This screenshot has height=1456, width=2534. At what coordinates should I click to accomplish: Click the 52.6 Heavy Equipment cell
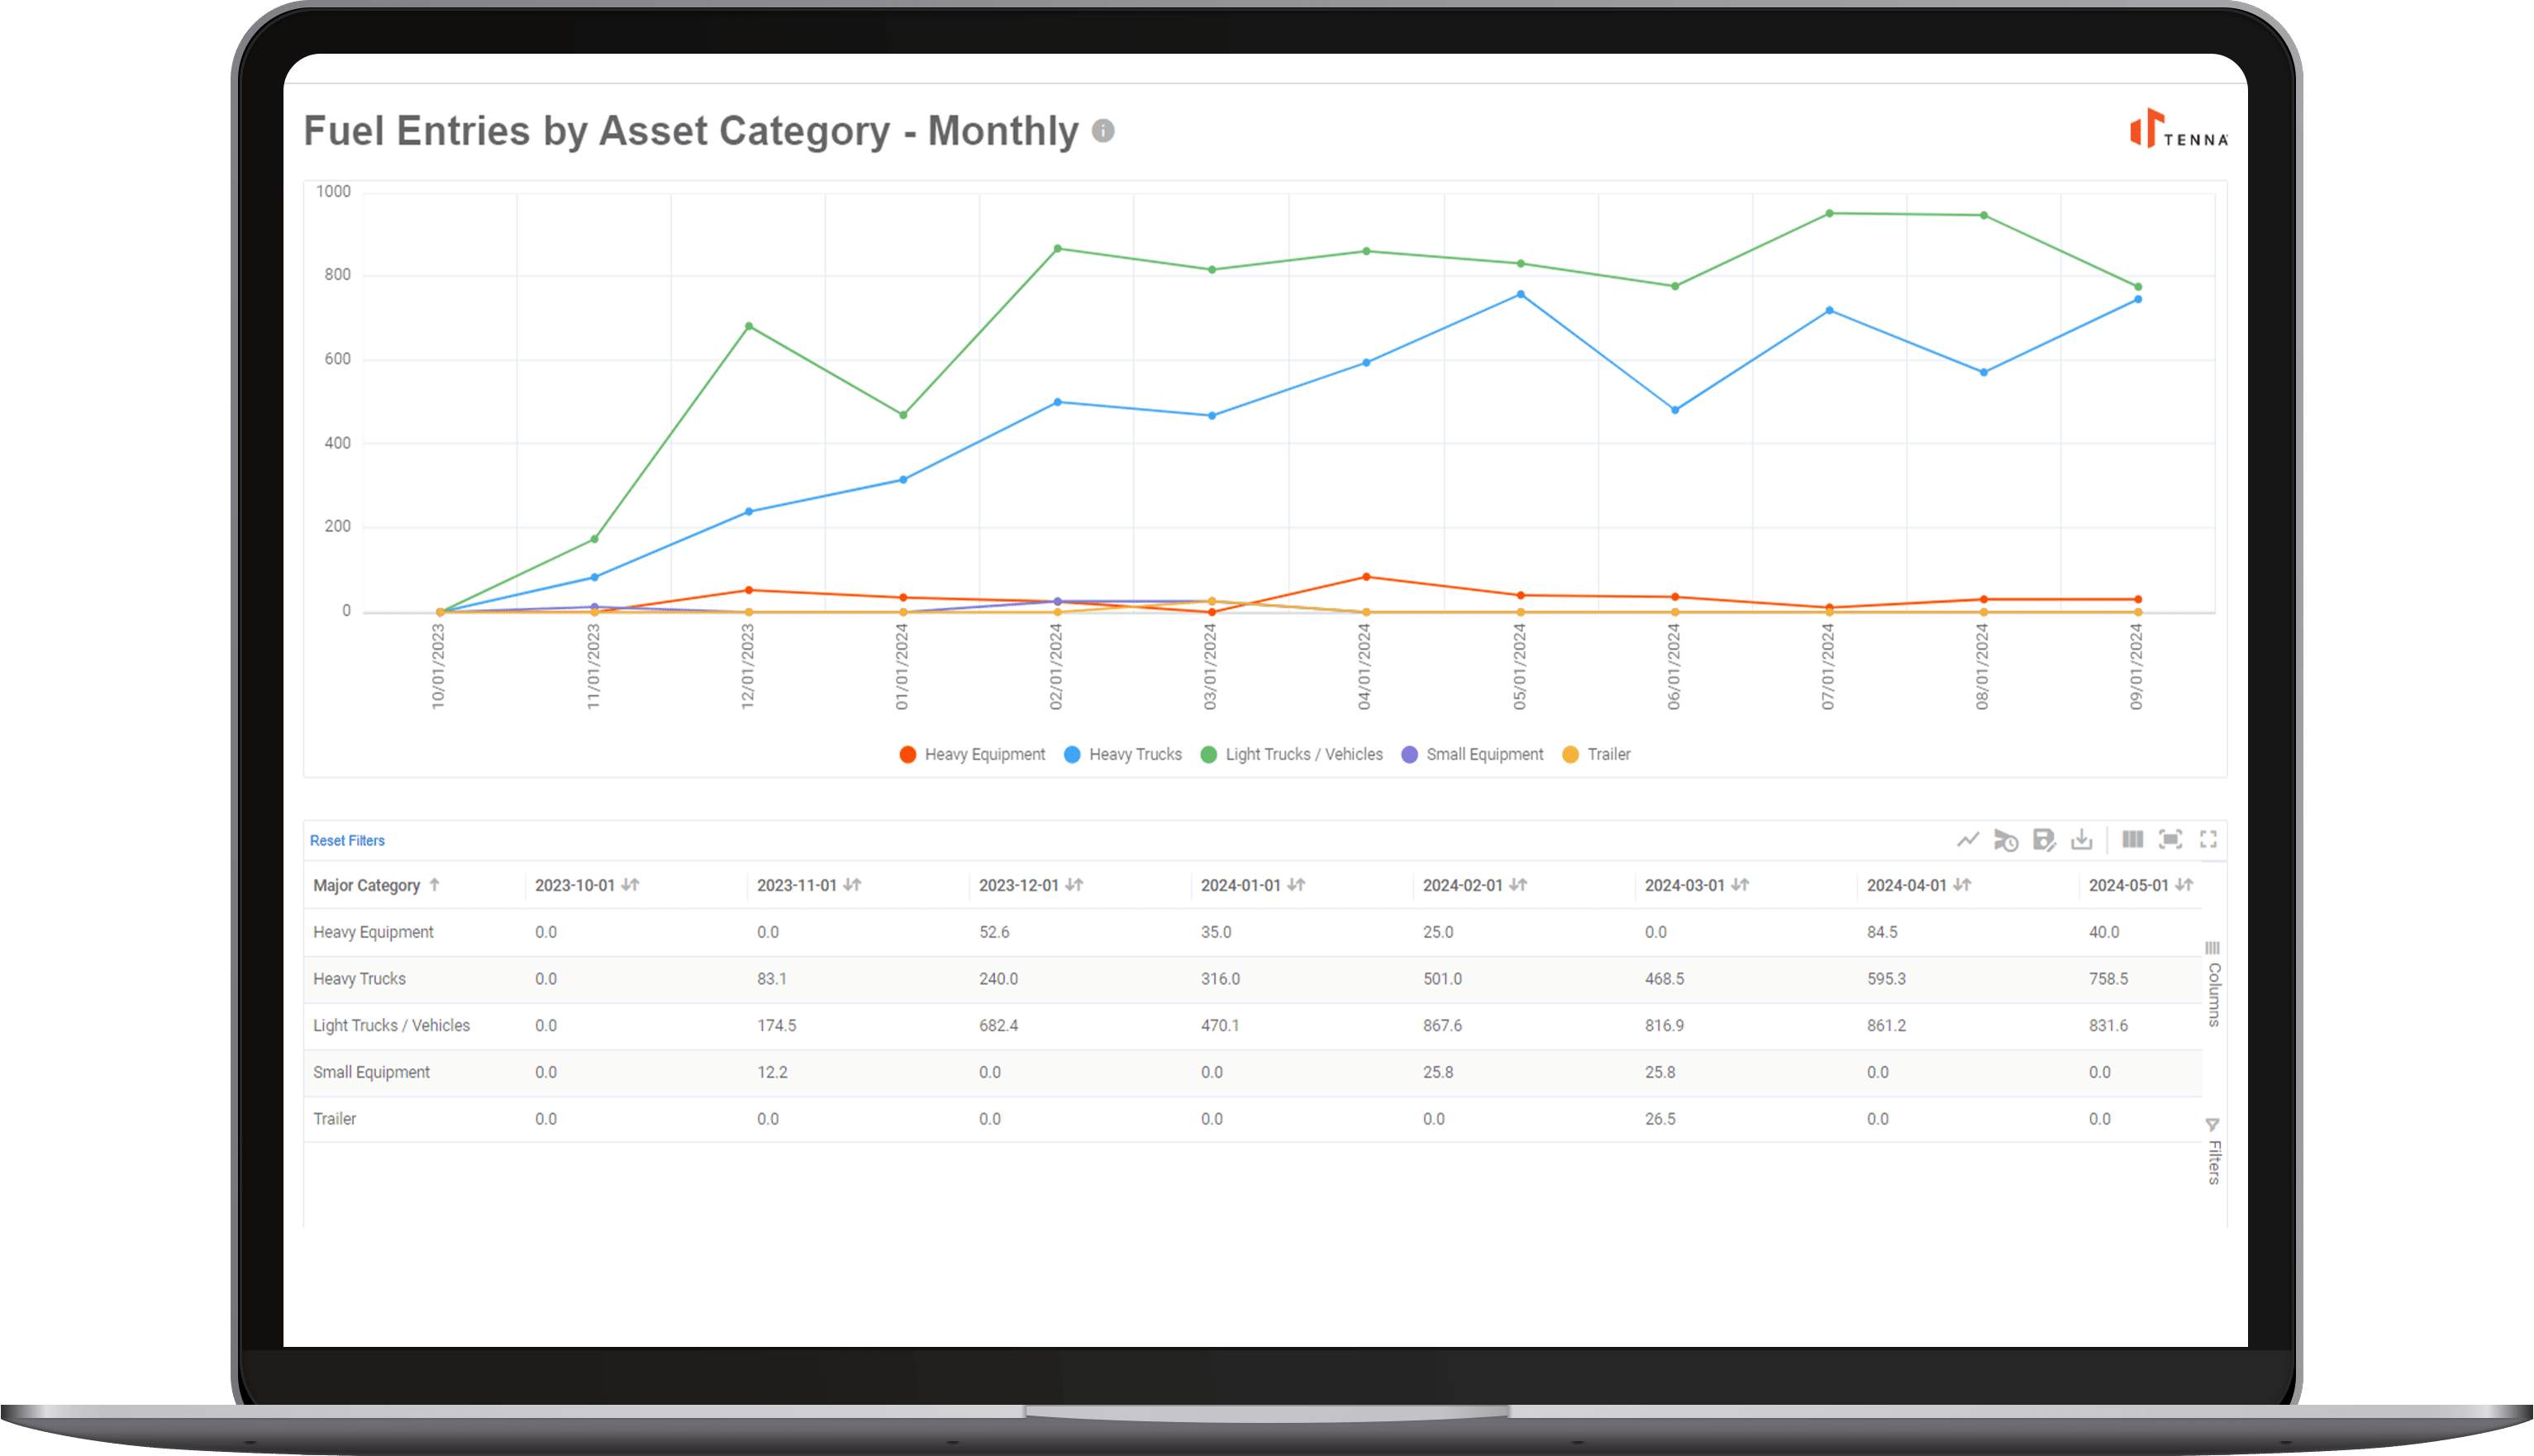pyautogui.click(x=994, y=932)
